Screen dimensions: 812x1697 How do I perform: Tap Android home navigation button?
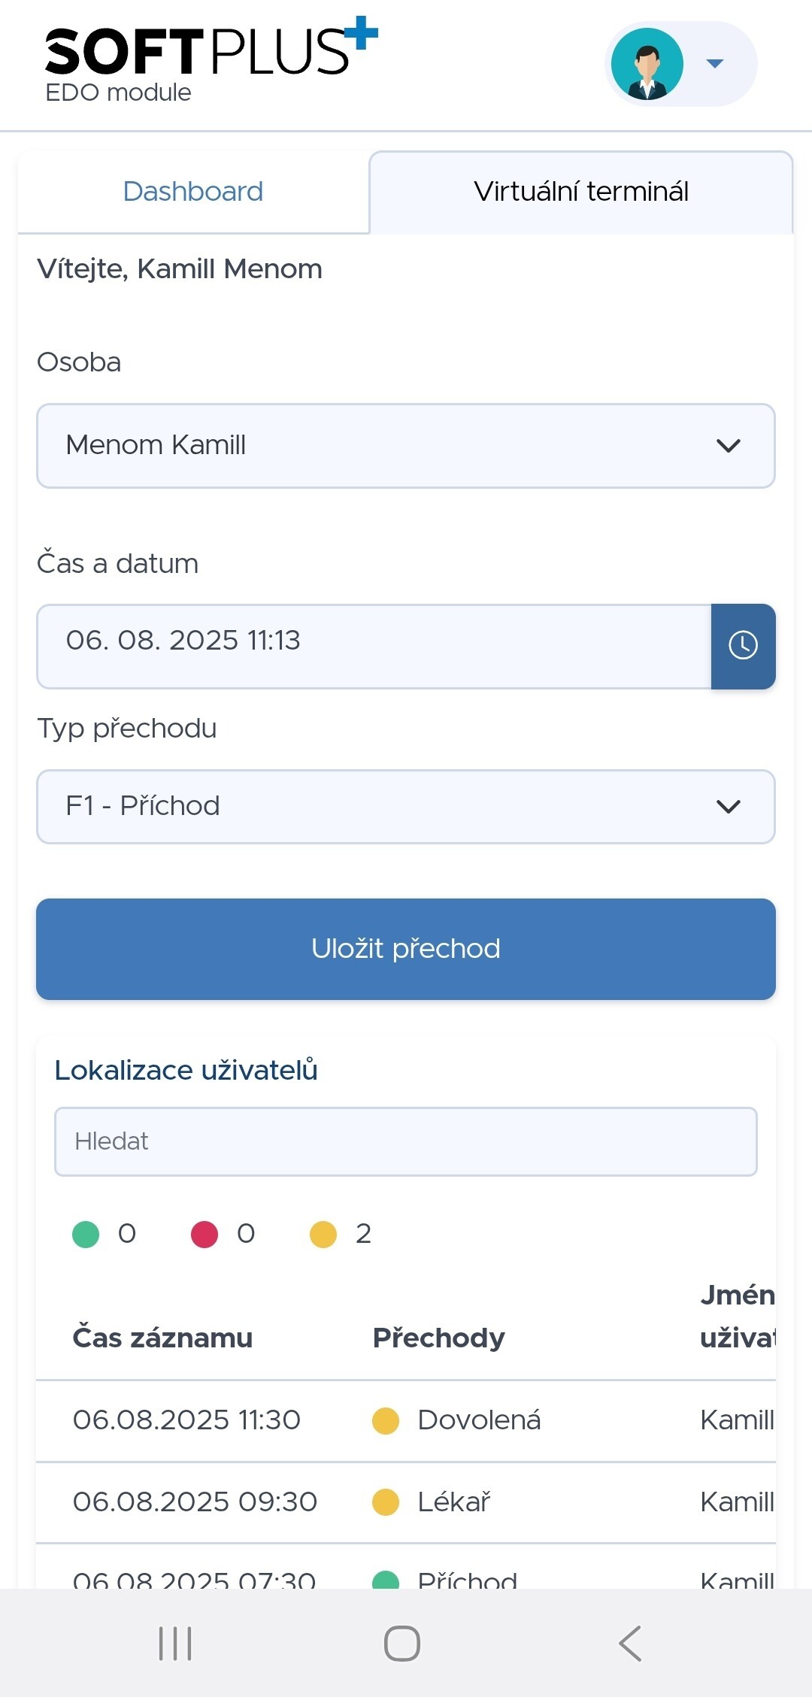click(402, 1643)
